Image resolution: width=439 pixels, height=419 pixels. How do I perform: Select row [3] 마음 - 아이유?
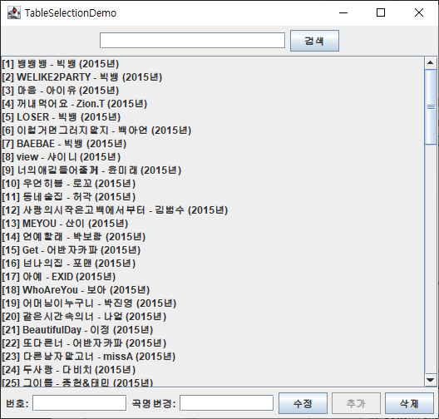pyautogui.click(x=213, y=91)
